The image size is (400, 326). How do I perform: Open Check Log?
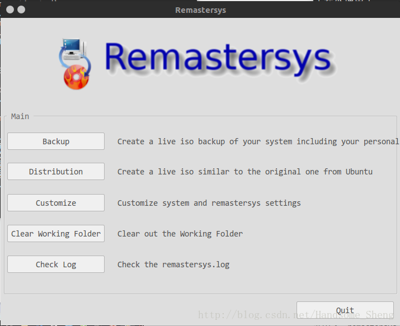tap(56, 264)
